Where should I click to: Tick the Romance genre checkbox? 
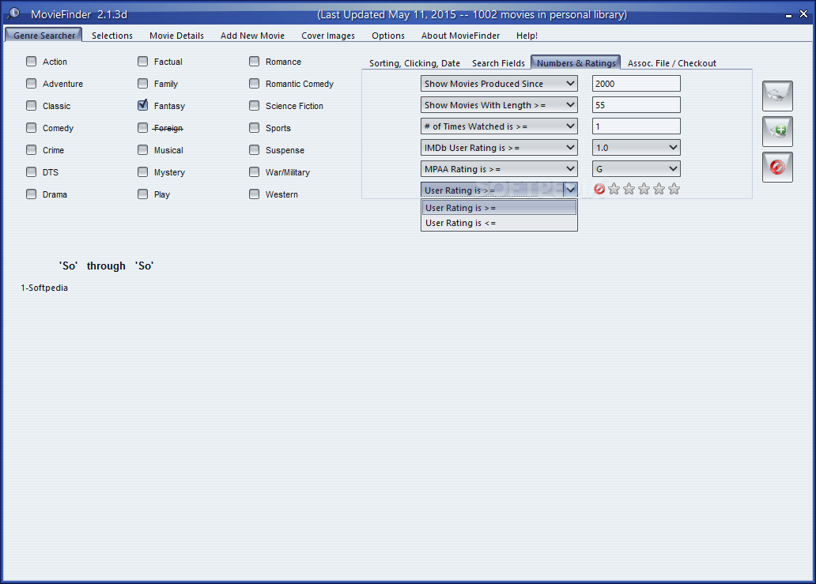point(254,62)
